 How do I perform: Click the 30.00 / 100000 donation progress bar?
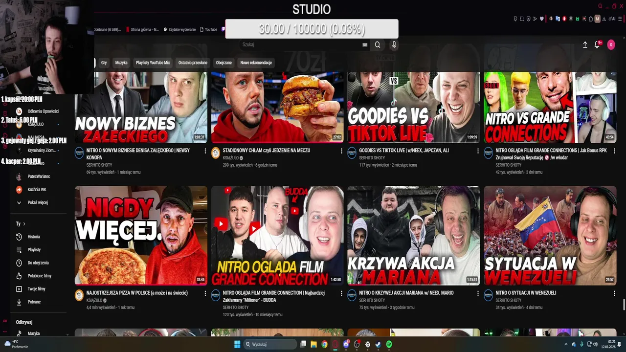[312, 29]
